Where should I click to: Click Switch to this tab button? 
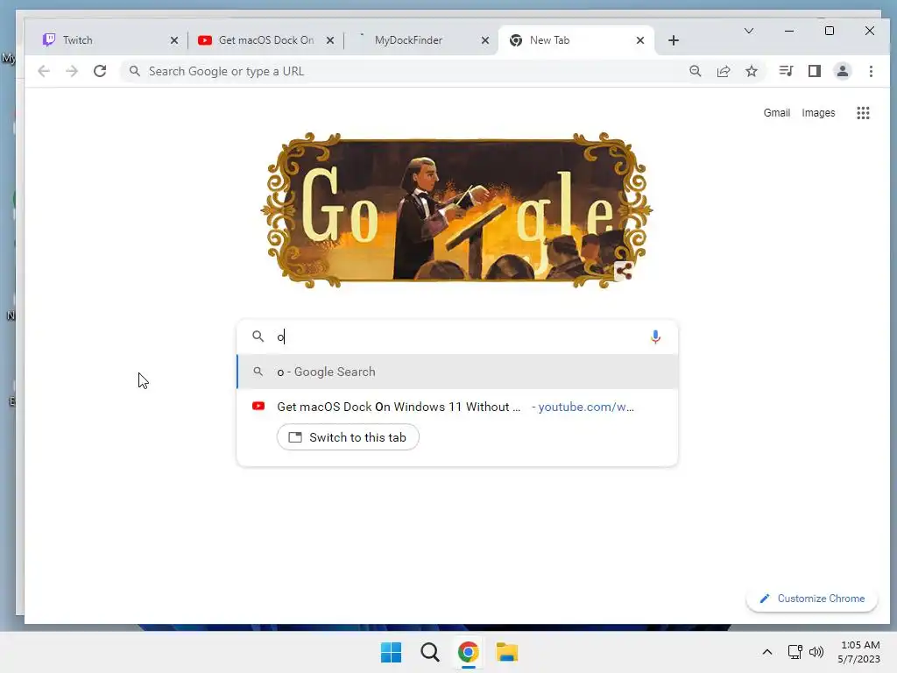coord(348,437)
